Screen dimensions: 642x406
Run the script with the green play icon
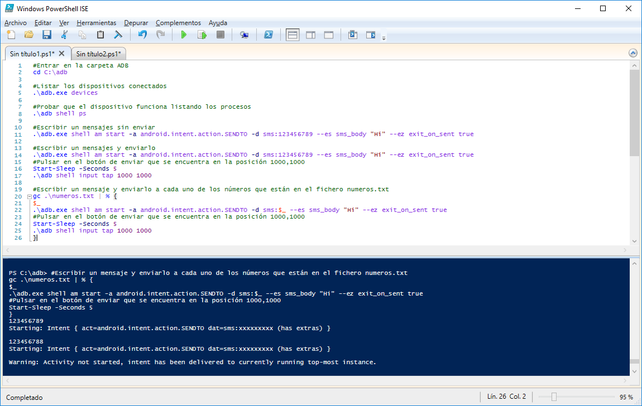coord(184,35)
